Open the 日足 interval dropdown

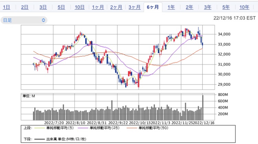pyautogui.click(x=24, y=20)
